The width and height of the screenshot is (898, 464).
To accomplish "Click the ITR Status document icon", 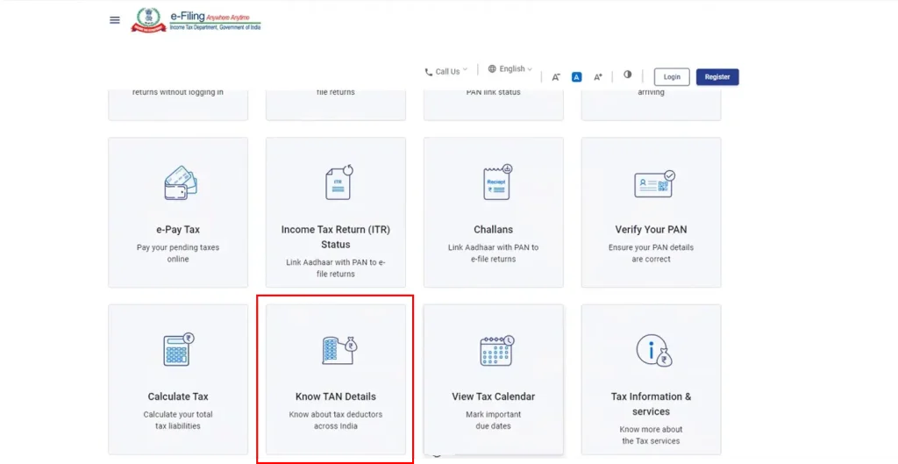I will (x=336, y=182).
